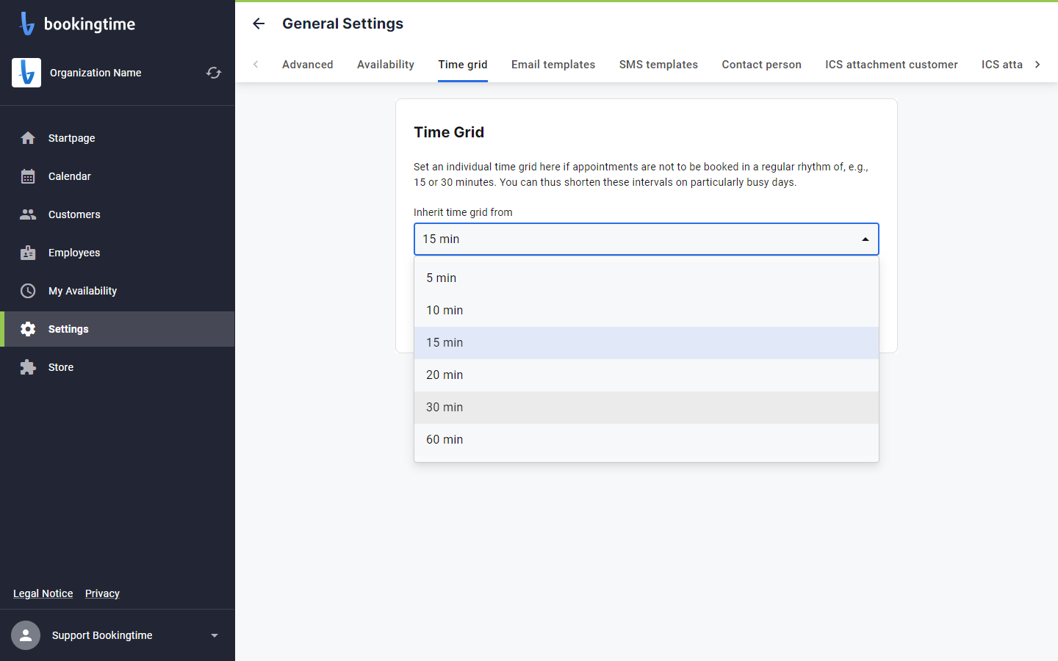Click the Startpage home icon
1058x661 pixels.
click(28, 138)
